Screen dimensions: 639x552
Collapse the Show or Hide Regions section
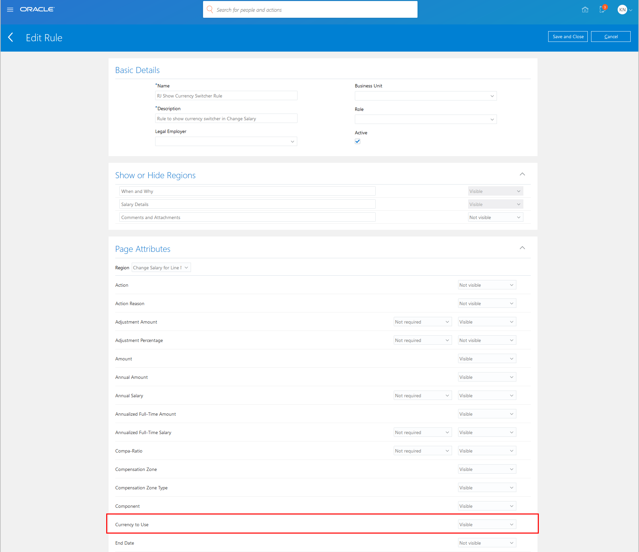(x=522, y=174)
